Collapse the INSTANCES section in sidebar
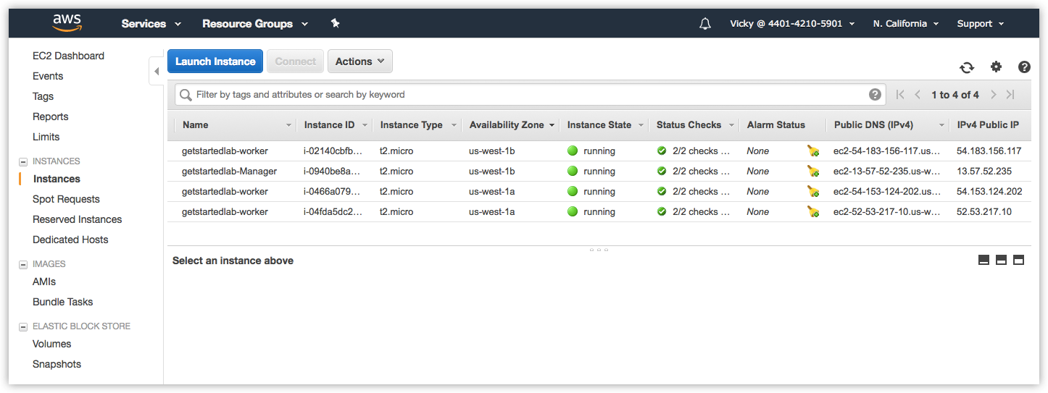Viewport: 1048px width, 393px height. 23,161
